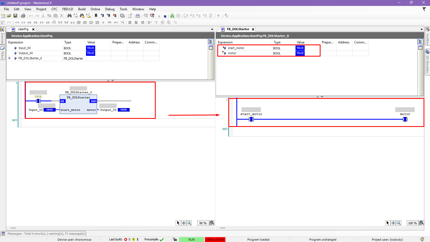Open the Find binoculars tool
Viewport: 430px width, 242px height.
pos(69,16)
